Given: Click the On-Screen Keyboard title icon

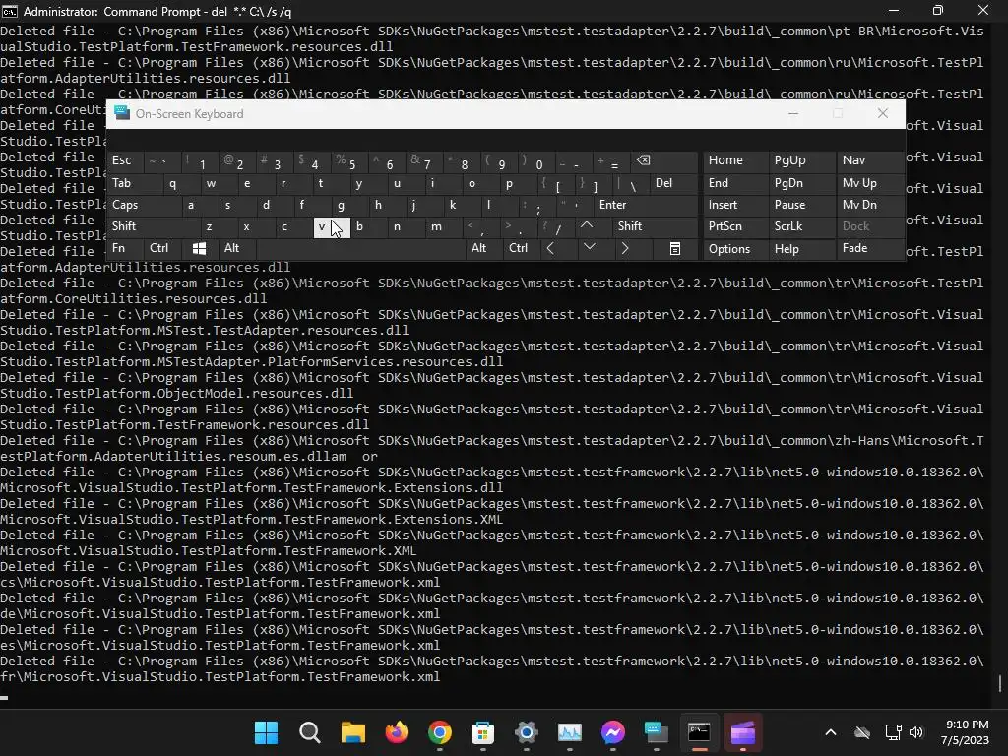Looking at the screenshot, I should tap(121, 114).
